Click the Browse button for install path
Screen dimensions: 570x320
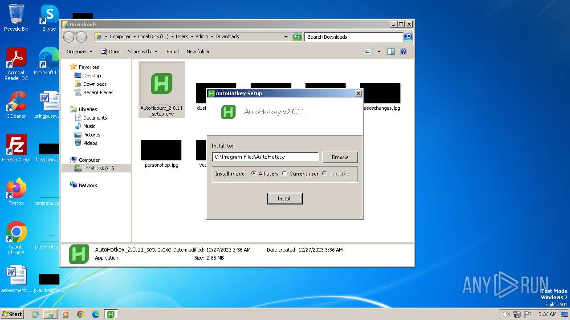340,157
